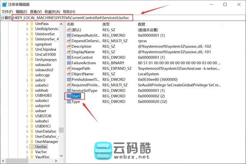
Task: Click the vertical scrollbar thumb in the tree
Action: [x=61, y=130]
